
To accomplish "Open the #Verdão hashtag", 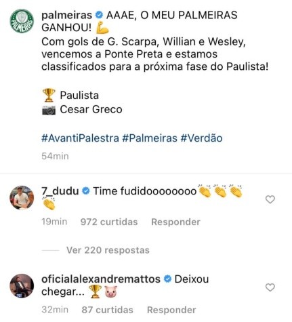I will click(x=201, y=138).
